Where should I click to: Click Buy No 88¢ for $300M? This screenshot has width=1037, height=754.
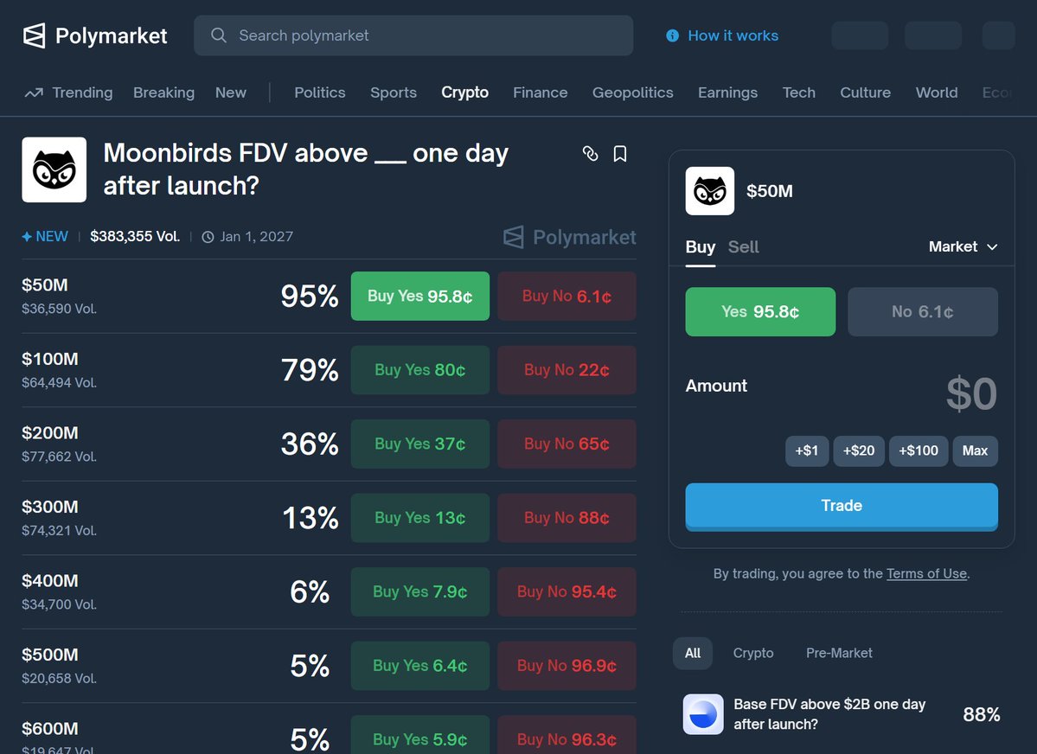[567, 518]
